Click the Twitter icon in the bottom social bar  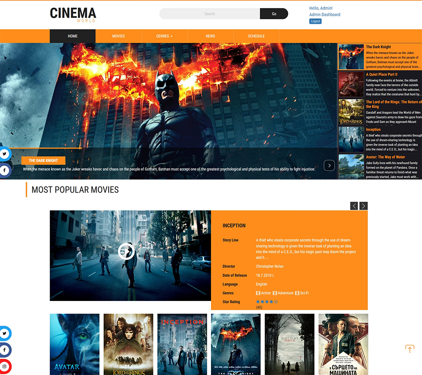(x=5, y=333)
